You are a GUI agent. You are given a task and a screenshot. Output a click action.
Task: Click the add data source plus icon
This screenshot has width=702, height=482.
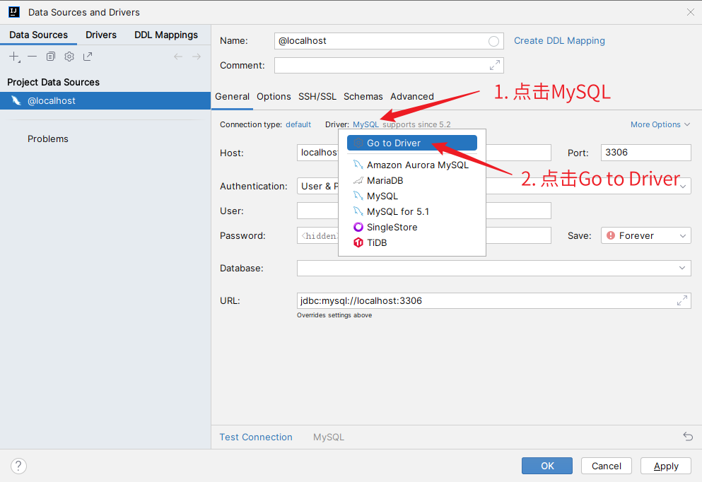[14, 57]
